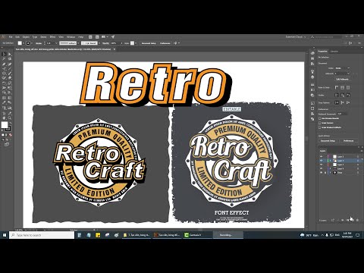Screen dimensions: 364x273
Task: Select the Zoom tool
Action: (x=10, y=118)
